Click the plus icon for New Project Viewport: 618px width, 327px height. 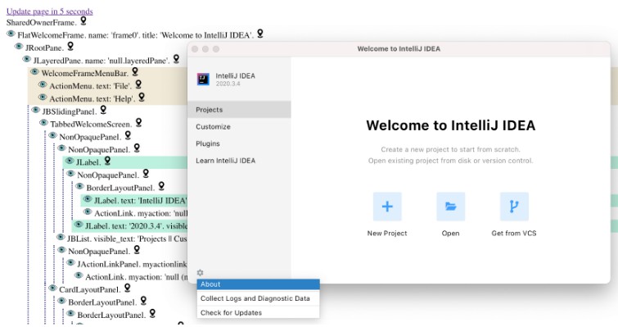387,207
